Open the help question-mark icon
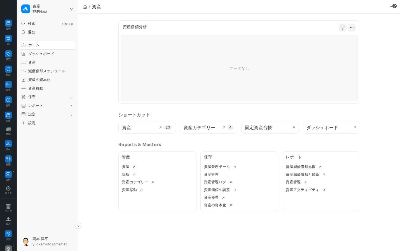 pos(395,6)
